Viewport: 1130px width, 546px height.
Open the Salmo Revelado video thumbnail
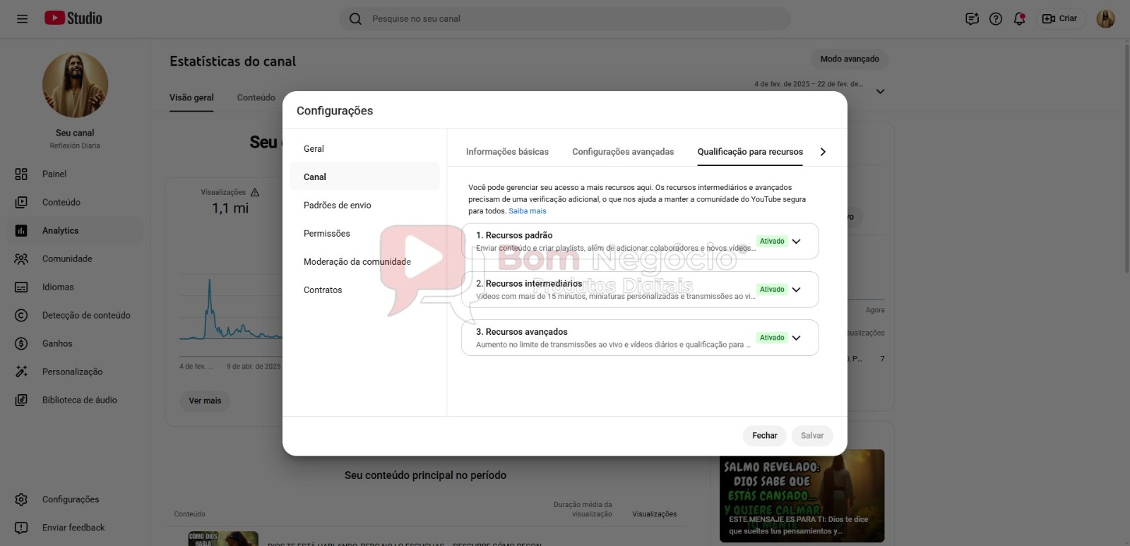[802, 496]
